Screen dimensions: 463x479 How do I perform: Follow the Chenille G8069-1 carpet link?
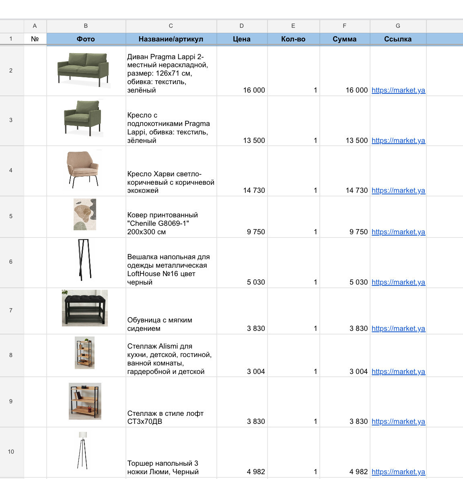coord(398,232)
